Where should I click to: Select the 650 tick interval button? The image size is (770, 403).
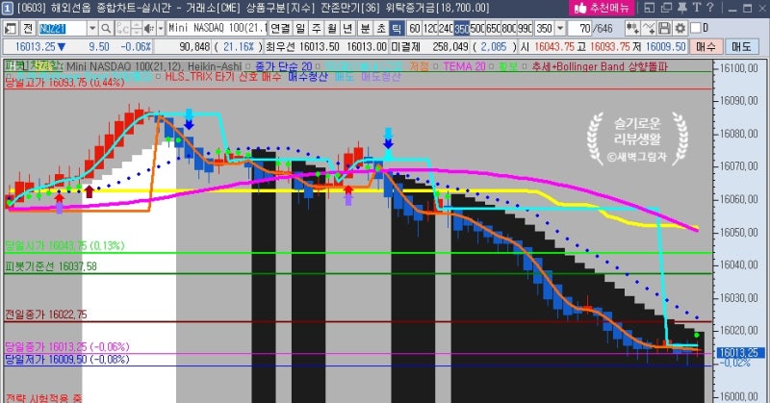pyautogui.click(x=493, y=29)
